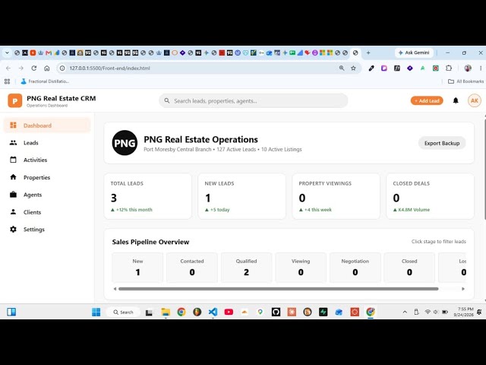Click browser back arrow
The image size is (486, 365).
(8, 68)
